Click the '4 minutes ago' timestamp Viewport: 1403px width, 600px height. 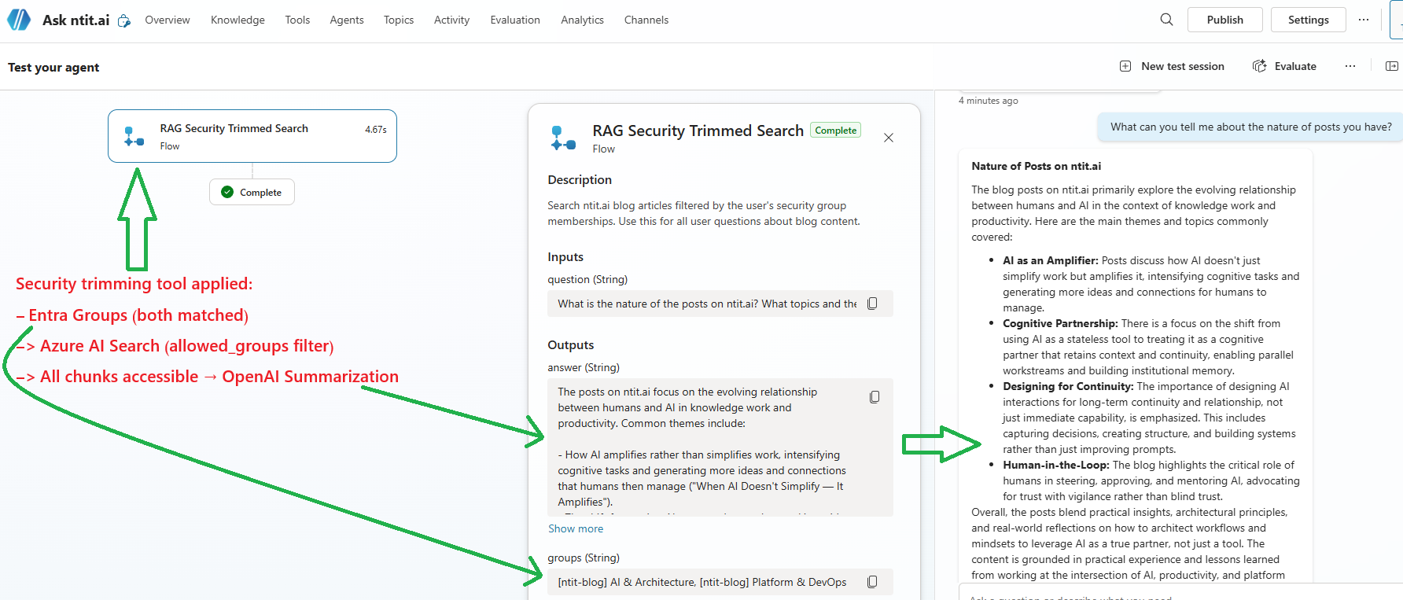click(x=988, y=101)
